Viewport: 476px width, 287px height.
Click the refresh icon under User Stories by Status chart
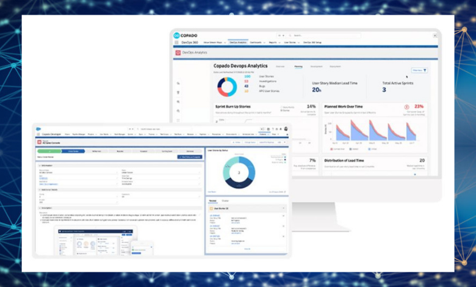pos(284,192)
